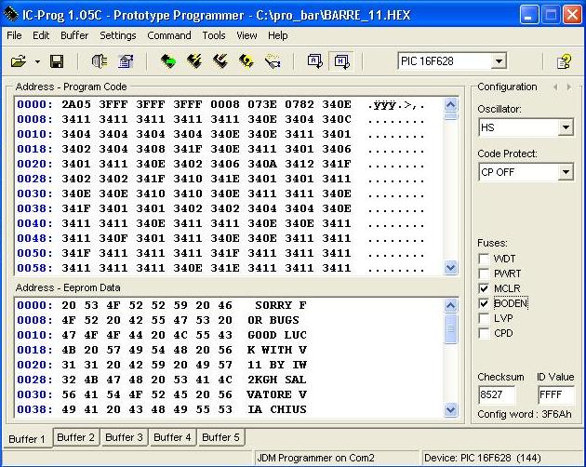The image size is (586, 467).
Task: Go to the previous Configuration page arrow
Action: click(x=555, y=87)
